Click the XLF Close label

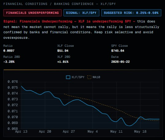click(x=65, y=46)
